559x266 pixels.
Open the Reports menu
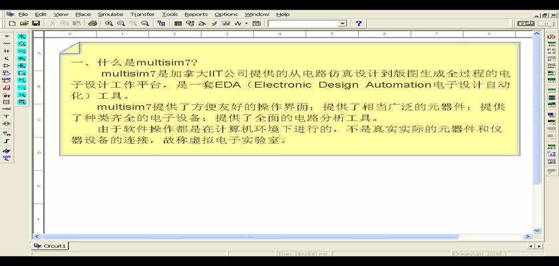pyautogui.click(x=196, y=14)
